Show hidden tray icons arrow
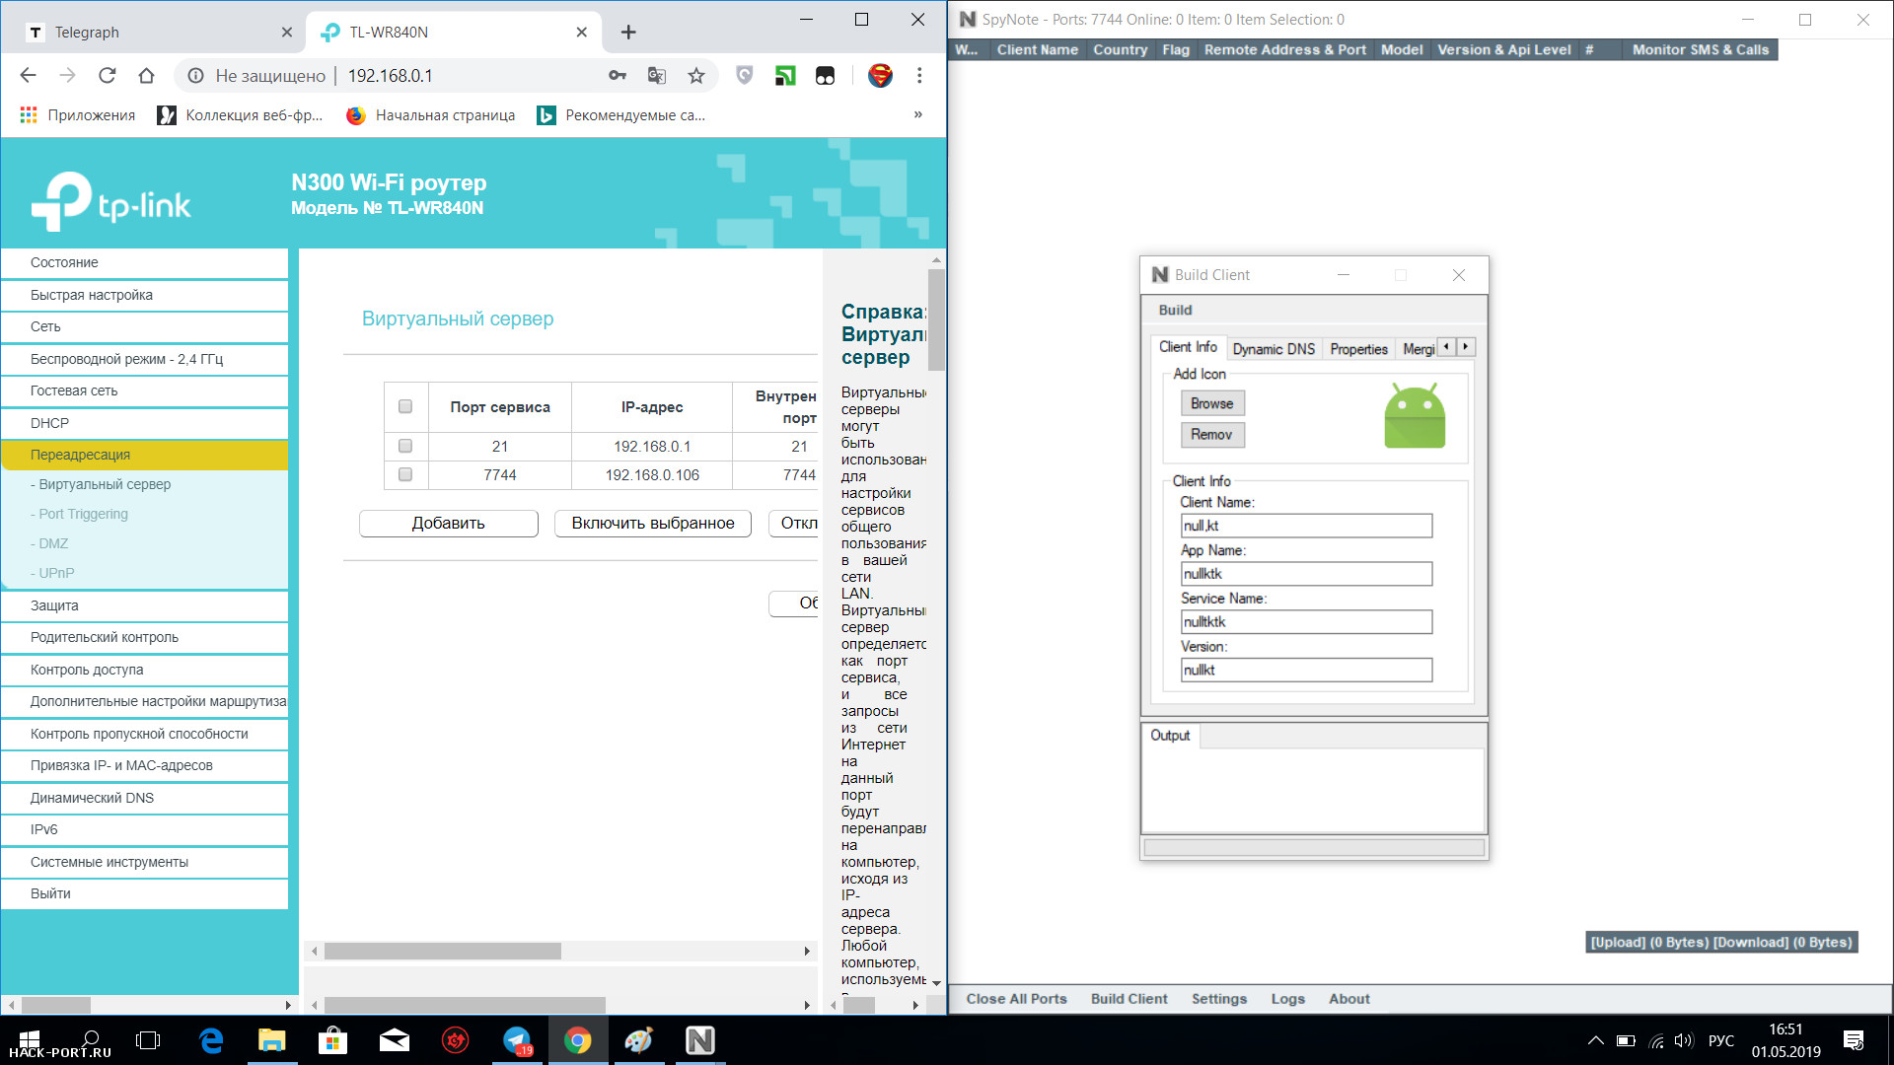1894x1065 pixels. pyautogui.click(x=1595, y=1040)
